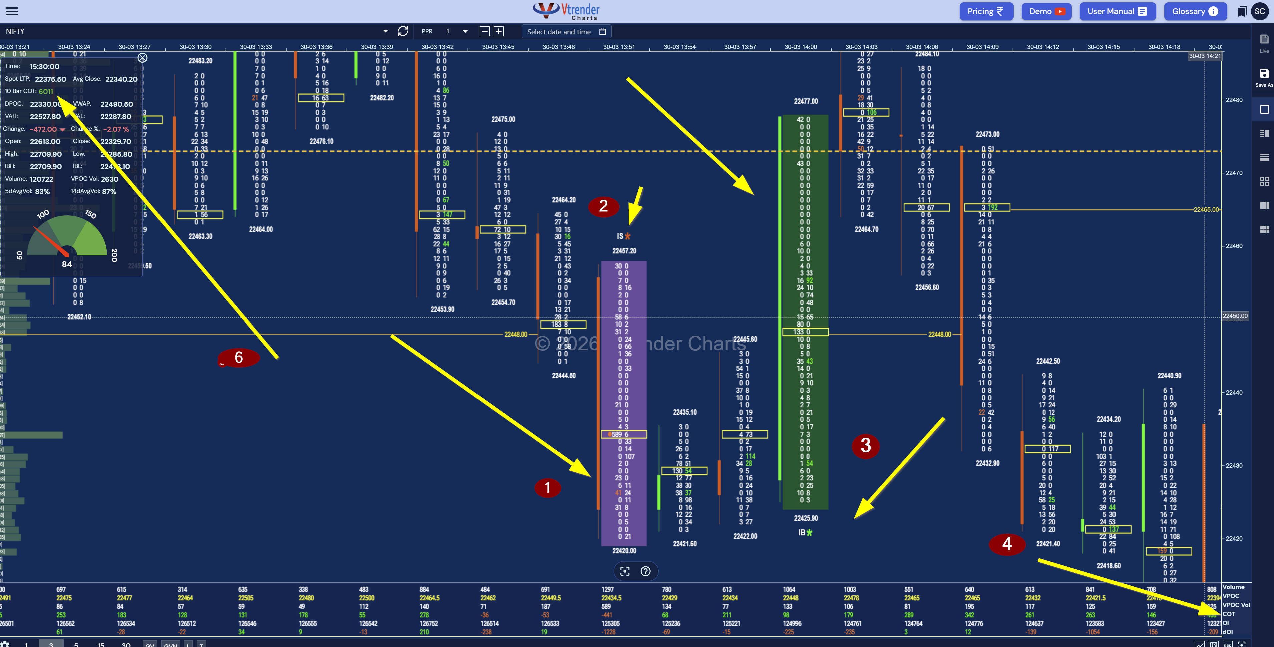Toggle ABC labels icon

click(x=1227, y=644)
